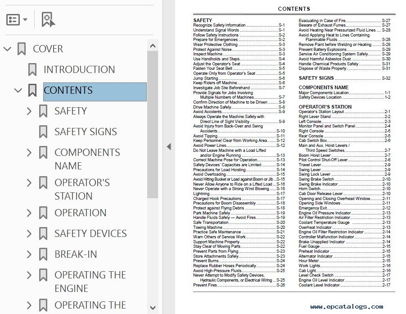Expand the SAFETY bookmark
The image size is (406, 314).
tap(29, 111)
